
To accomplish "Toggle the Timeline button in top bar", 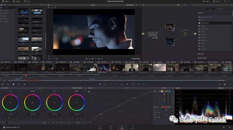I will [17, 1].
